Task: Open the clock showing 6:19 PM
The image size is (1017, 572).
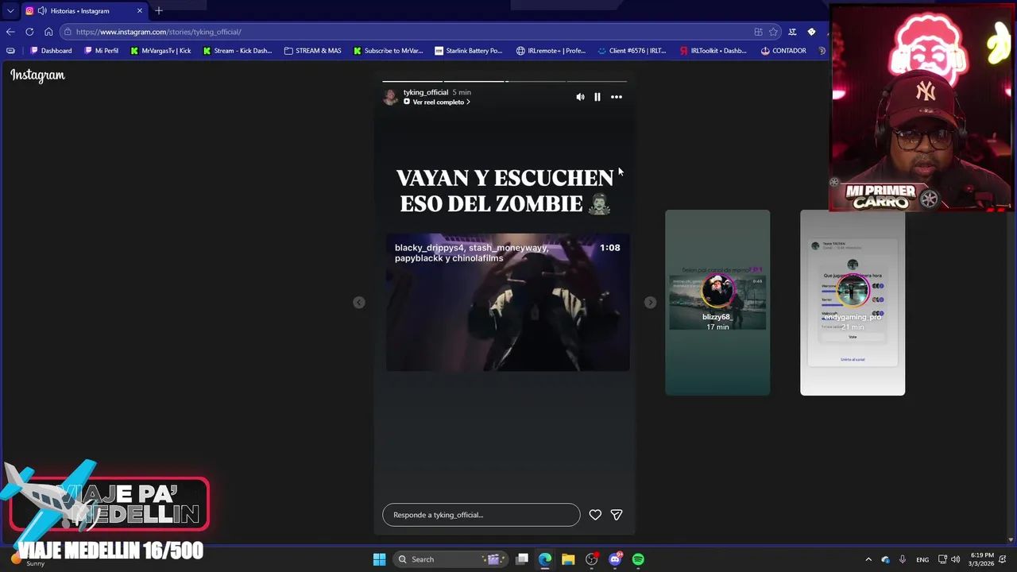Action: tap(981, 559)
